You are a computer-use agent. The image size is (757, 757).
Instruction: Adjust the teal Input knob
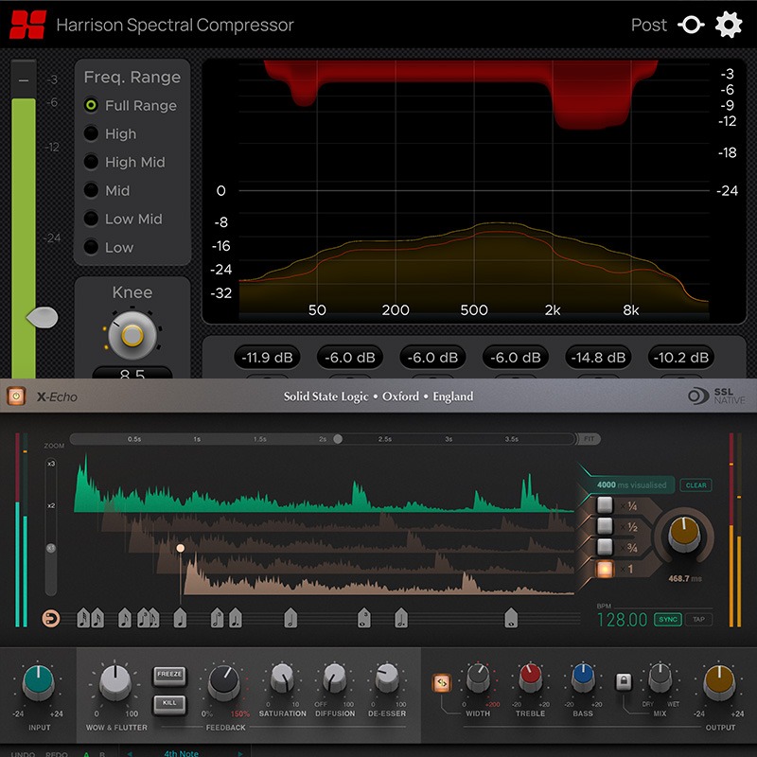tap(39, 681)
